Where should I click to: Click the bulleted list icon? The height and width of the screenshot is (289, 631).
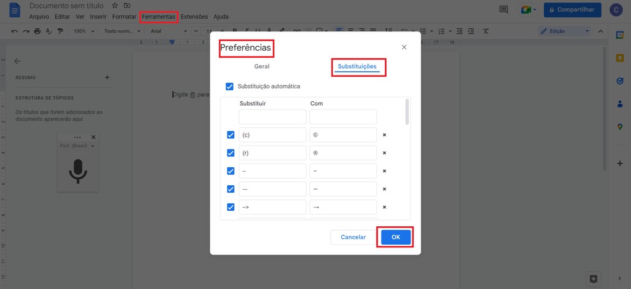pyautogui.click(x=423, y=31)
